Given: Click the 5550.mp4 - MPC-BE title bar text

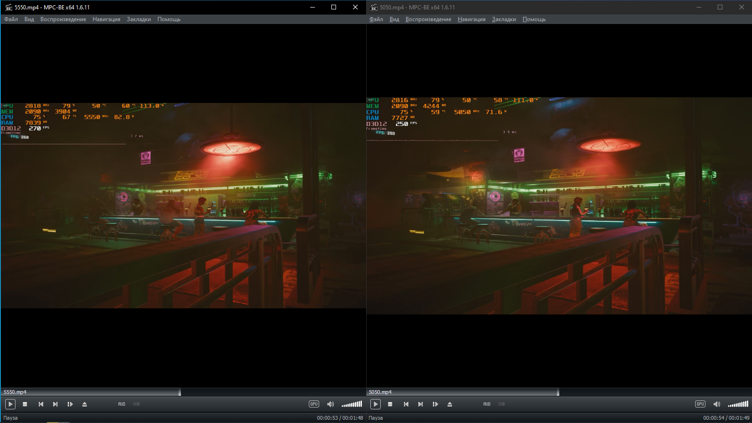Looking at the screenshot, I should pyautogui.click(x=52, y=8).
